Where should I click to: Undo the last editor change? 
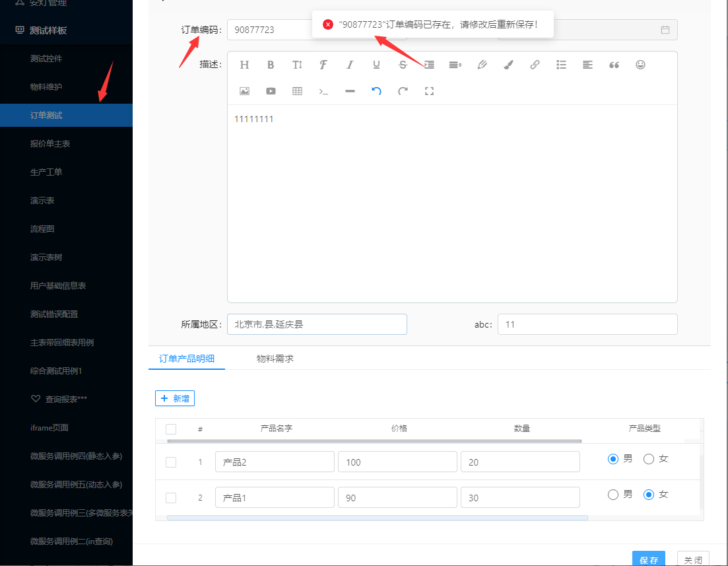coord(376,91)
